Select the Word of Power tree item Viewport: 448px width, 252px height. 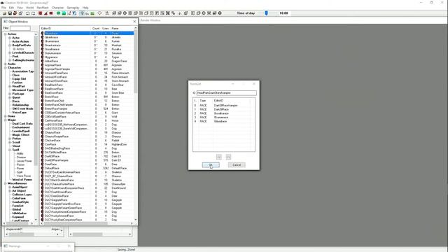[22, 180]
